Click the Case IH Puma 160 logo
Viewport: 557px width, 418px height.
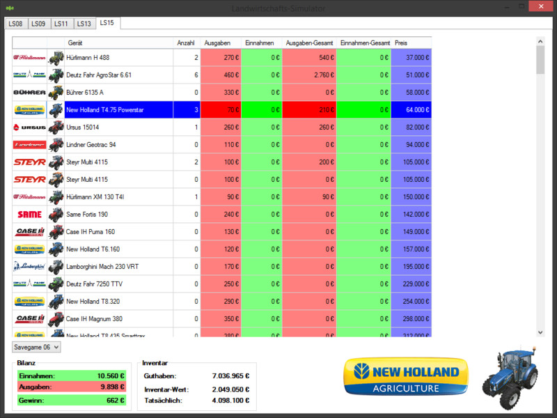(29, 232)
